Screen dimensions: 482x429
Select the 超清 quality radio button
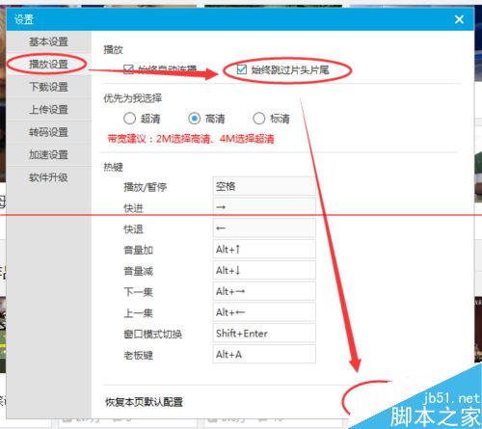point(129,119)
